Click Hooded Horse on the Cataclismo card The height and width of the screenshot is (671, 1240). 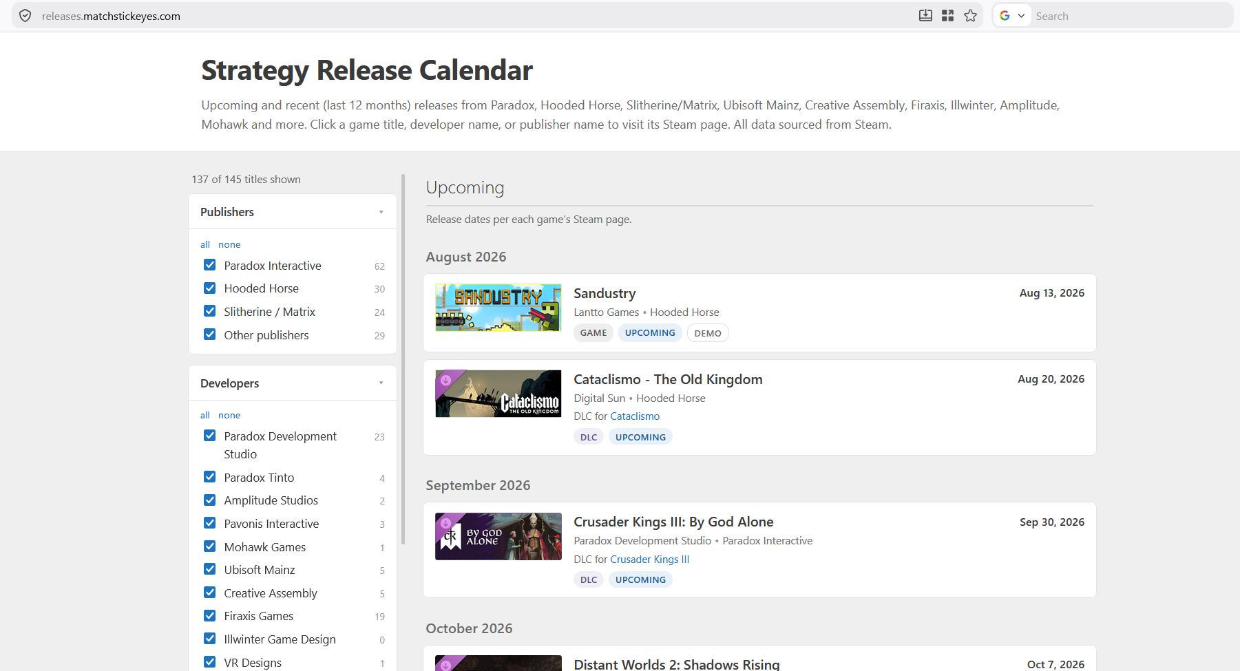(x=671, y=398)
